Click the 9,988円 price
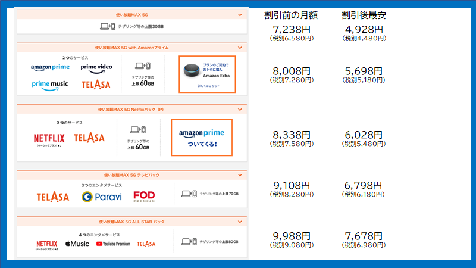The image size is (476, 268). (292, 236)
